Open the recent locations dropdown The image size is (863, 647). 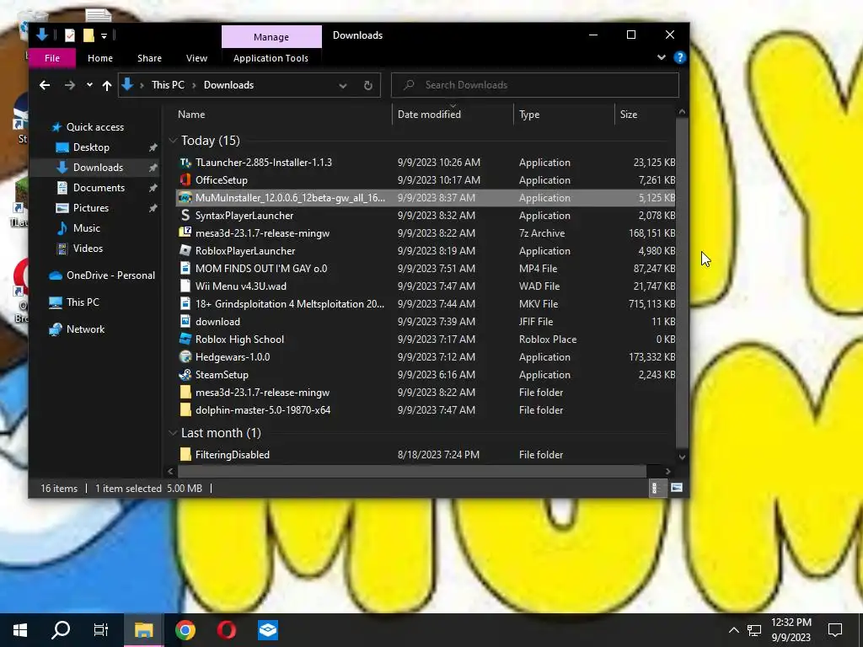89,85
